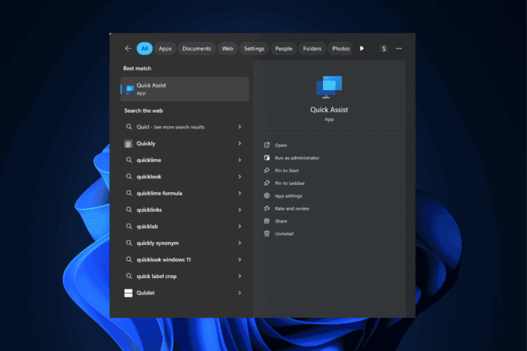Choose Rate and review
This screenshot has width=527, height=351.
click(x=292, y=209)
